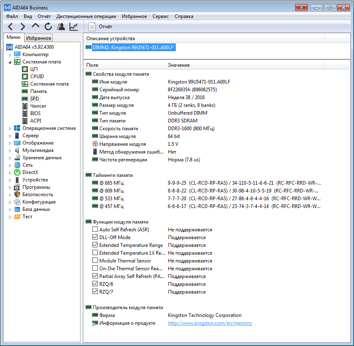Open the kingston.com/en/memory link
The height and width of the screenshot is (346, 354).
click(210, 323)
